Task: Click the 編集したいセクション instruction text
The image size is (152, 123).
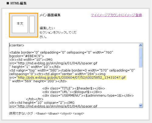Action: coord(58,33)
